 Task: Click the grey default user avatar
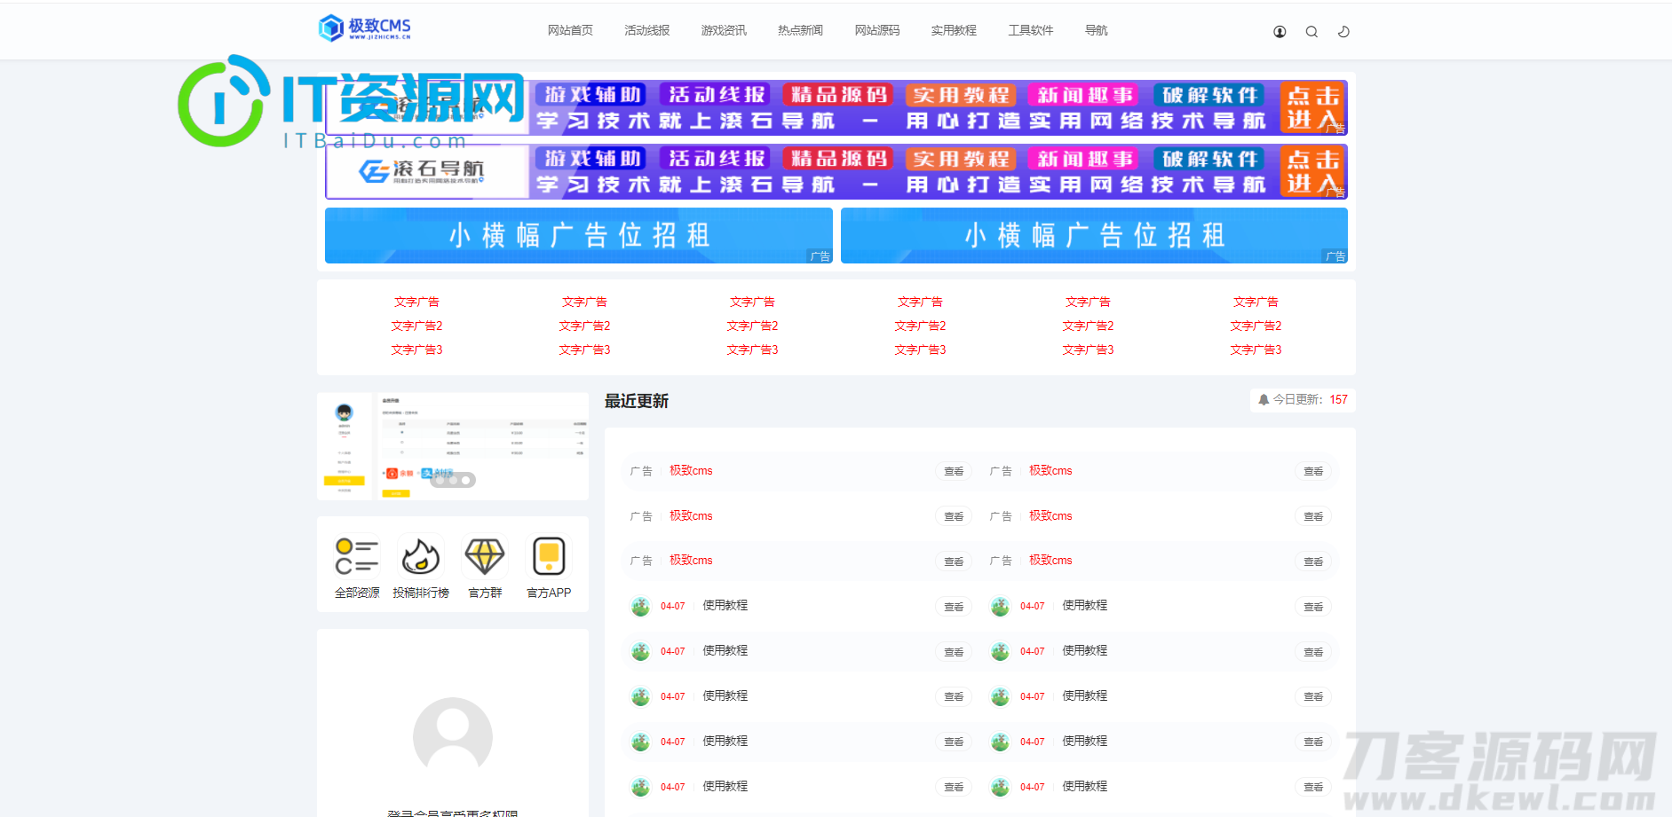[x=453, y=735]
